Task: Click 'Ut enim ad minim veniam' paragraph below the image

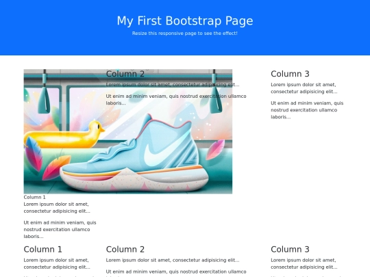Action: pyautogui.click(x=60, y=229)
